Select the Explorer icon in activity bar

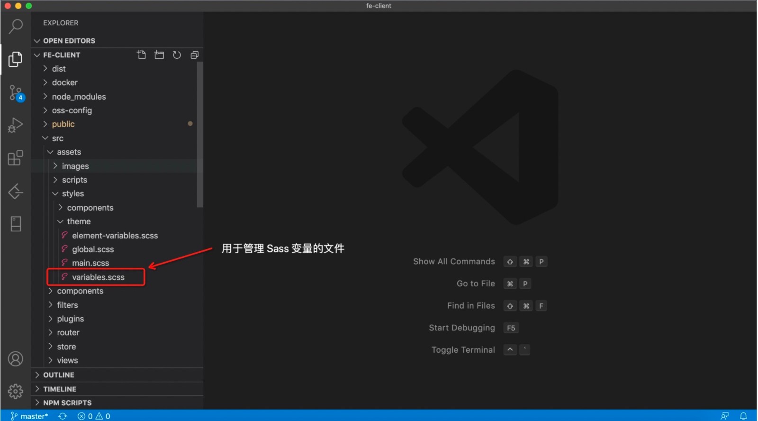tap(16, 59)
